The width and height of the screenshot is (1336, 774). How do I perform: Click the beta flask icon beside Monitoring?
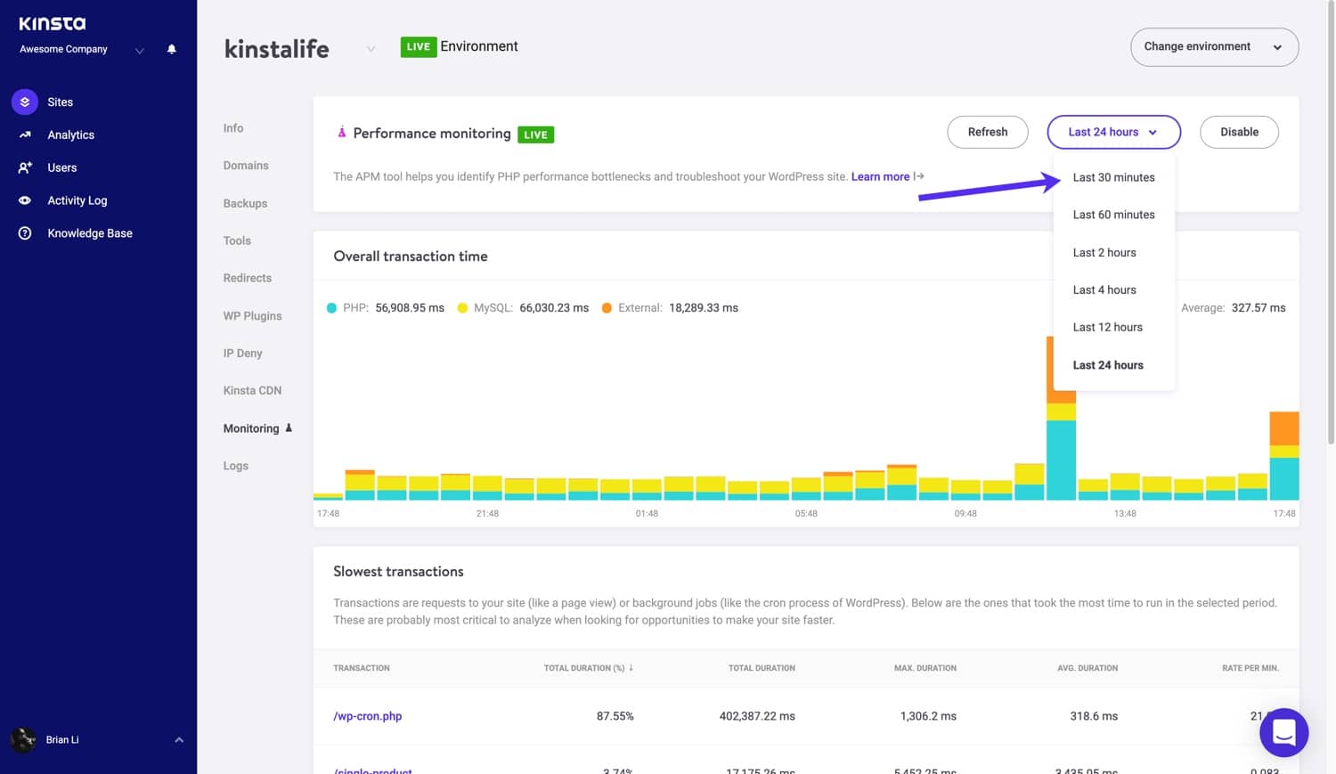(x=289, y=428)
